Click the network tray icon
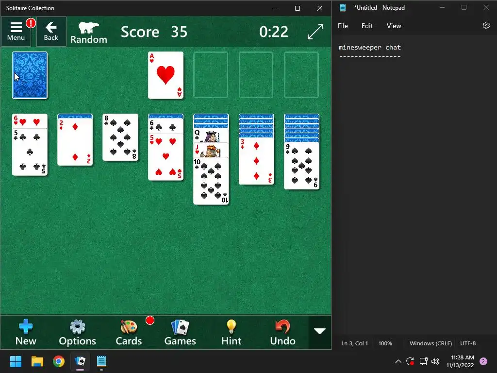Screen dimensions: 497x373 [423, 361]
